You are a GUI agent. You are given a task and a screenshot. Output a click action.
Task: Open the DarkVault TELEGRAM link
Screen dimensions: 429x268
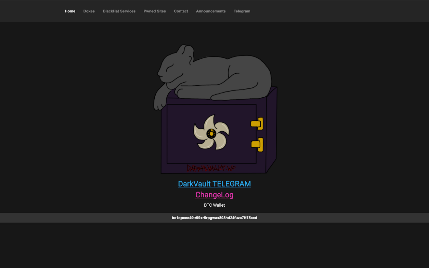point(214,184)
